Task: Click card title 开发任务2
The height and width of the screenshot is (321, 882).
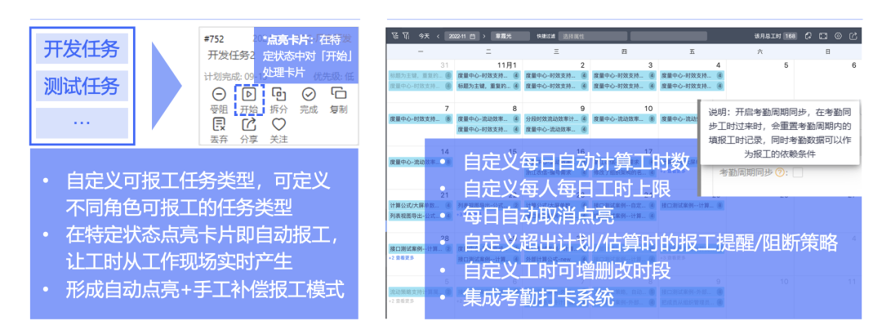Action: tap(231, 55)
